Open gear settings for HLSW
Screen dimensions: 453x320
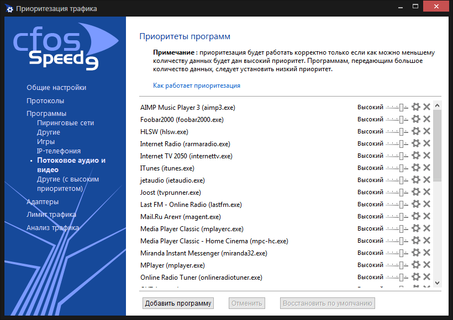[x=416, y=131]
